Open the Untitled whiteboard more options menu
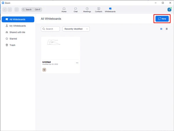 77,63
